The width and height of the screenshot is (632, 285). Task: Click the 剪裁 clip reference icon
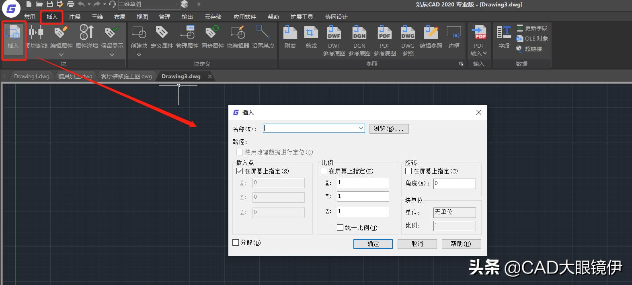click(x=311, y=37)
